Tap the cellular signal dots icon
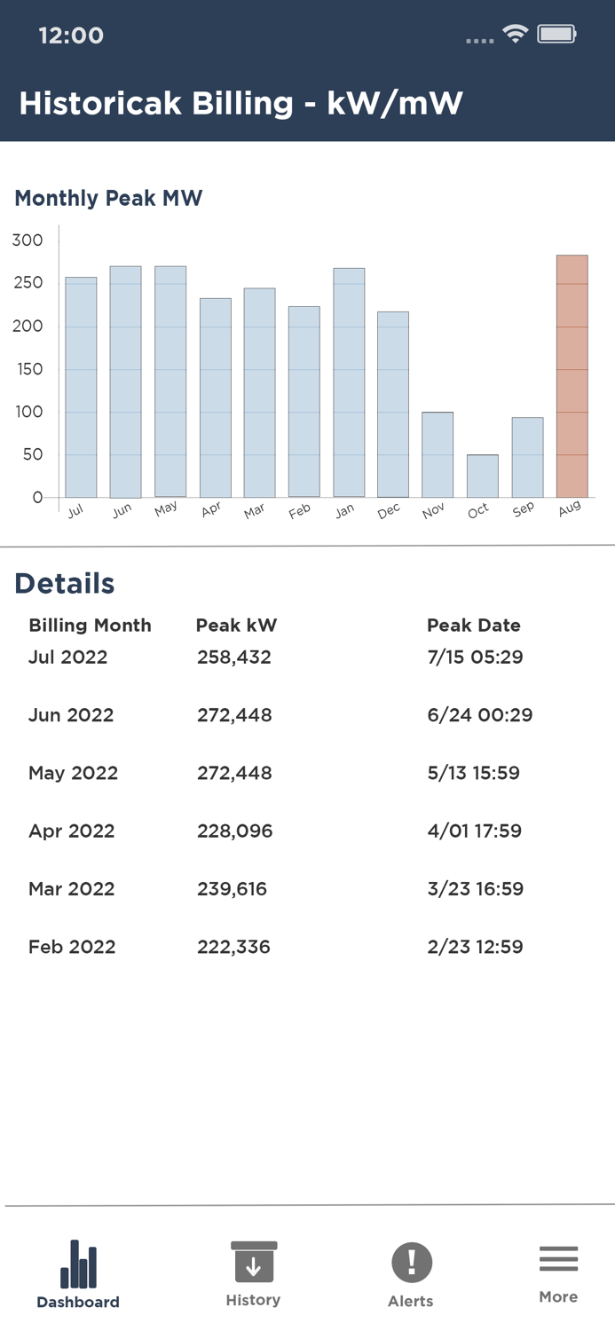Viewport: 615px width, 1331px height. [477, 40]
